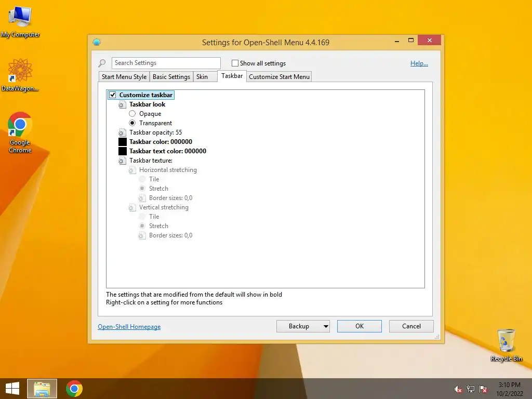
Task: Select the Opaque radio option
Action: coord(132,114)
